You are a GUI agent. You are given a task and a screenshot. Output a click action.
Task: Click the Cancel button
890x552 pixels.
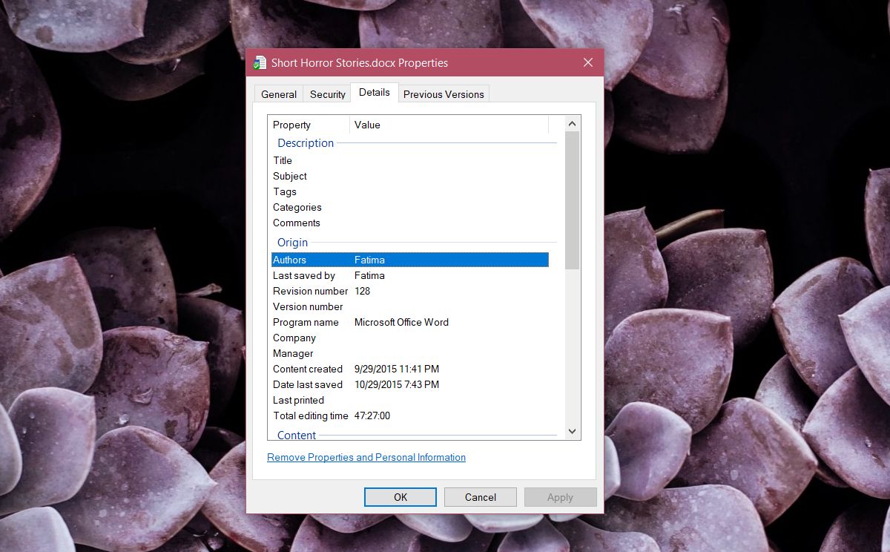(480, 497)
